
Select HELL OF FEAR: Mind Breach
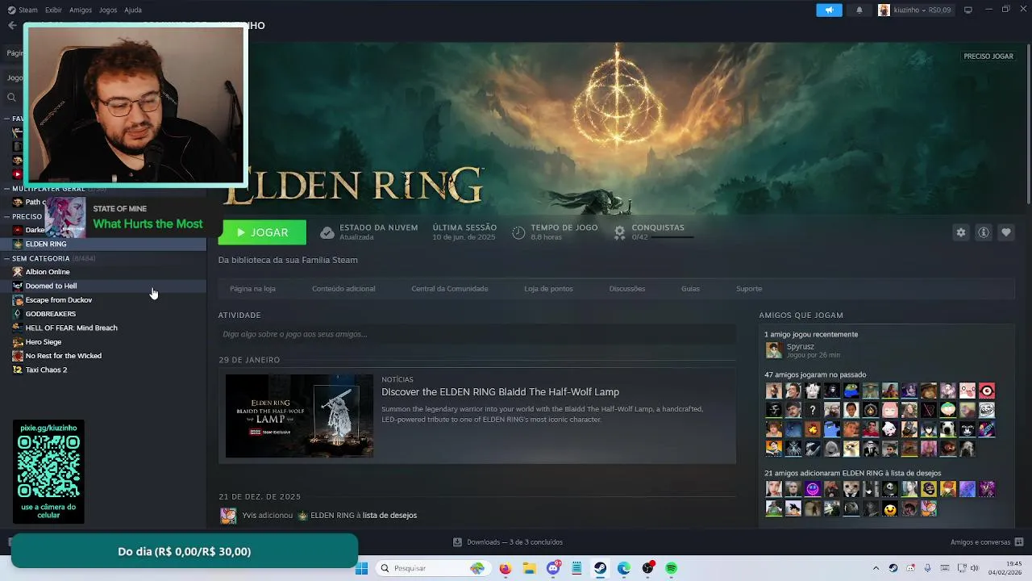(103, 328)
